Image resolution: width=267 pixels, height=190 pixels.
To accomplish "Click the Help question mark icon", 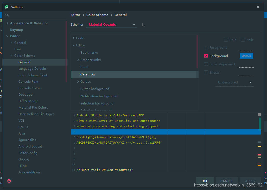I will (x=9, y=181).
